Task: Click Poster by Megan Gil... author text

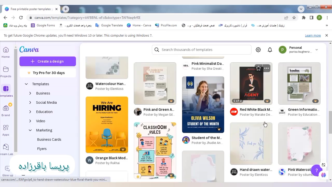Action: [159, 115]
